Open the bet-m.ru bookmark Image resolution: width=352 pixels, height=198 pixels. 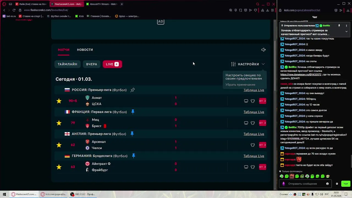click(x=9, y=16)
